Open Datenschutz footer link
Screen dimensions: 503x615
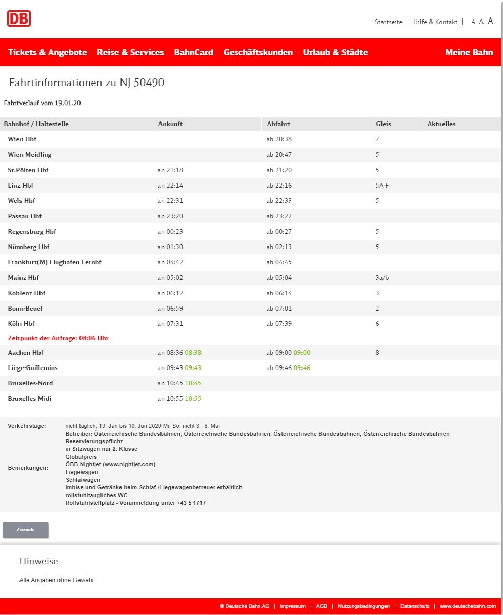(414, 606)
